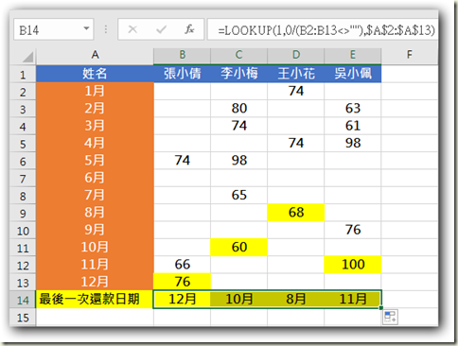Select the 98 cell in row 6
The height and width of the screenshot is (346, 458).
(x=238, y=161)
